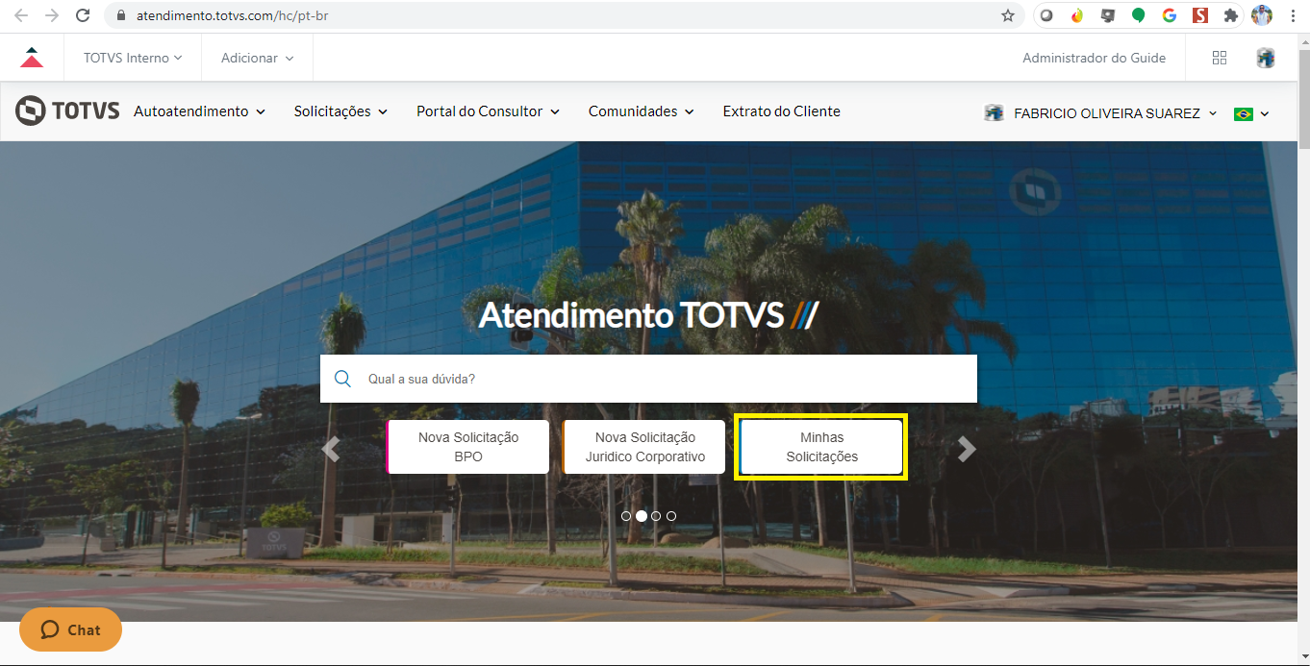The width and height of the screenshot is (1310, 666).
Task: Open Minhas Solicitações
Action: coord(822,447)
